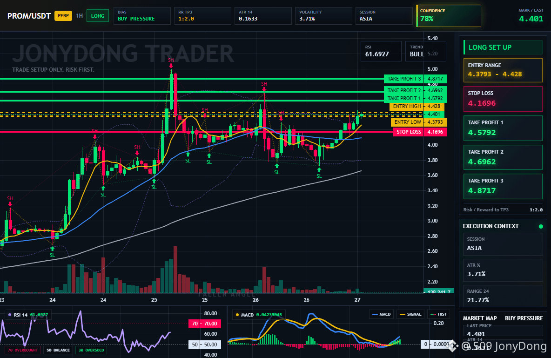Click the Confidence 78% card
Image resolution: width=551 pixels, height=358 pixels.
pyautogui.click(x=449, y=16)
